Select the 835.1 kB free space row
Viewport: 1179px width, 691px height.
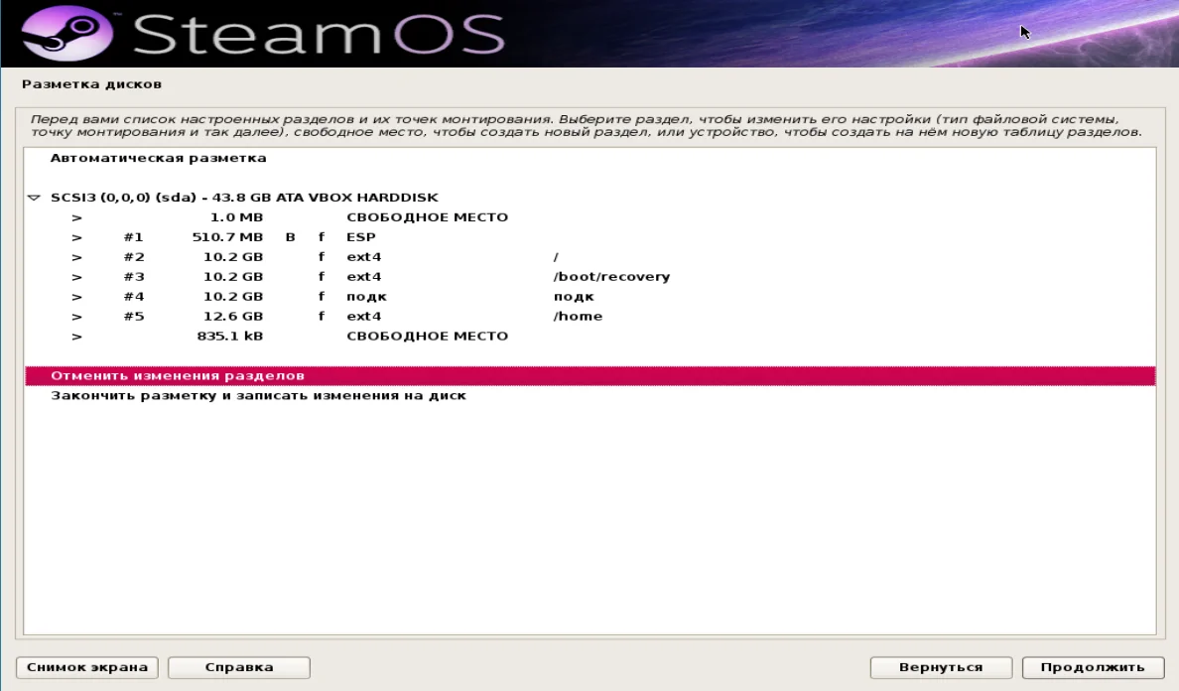590,337
